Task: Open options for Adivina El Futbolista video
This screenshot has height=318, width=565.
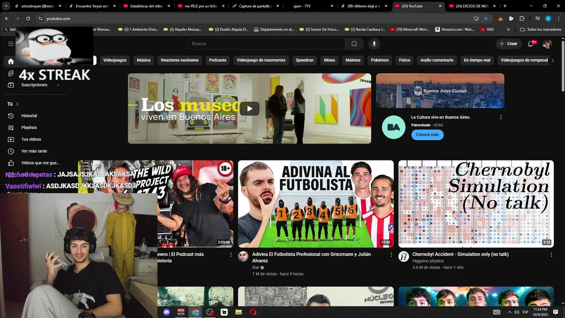Action: tap(391, 255)
